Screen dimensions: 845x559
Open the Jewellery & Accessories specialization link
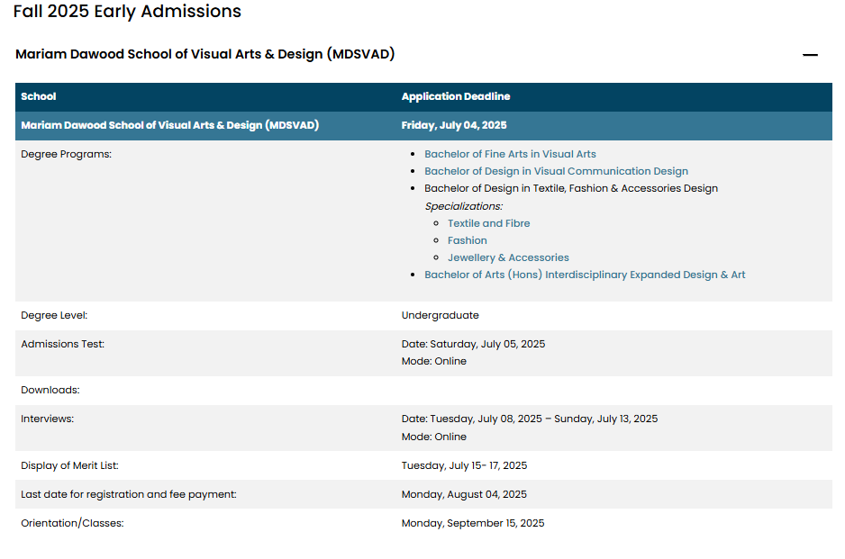[508, 258]
